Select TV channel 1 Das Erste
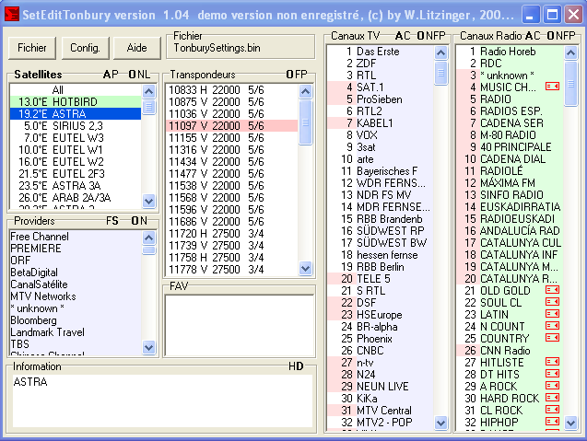587x441 pixels. (381, 52)
